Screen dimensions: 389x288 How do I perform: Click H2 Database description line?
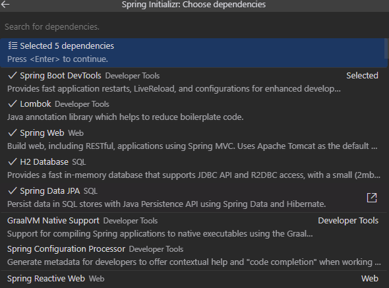193,175
